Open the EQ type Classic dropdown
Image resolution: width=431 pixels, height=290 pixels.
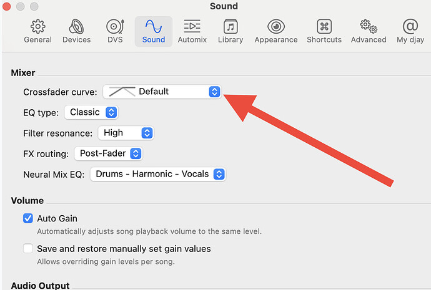coord(91,112)
